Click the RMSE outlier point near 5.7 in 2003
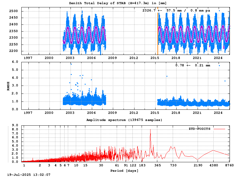This screenshot has width=237, height=177. click(x=71, y=64)
